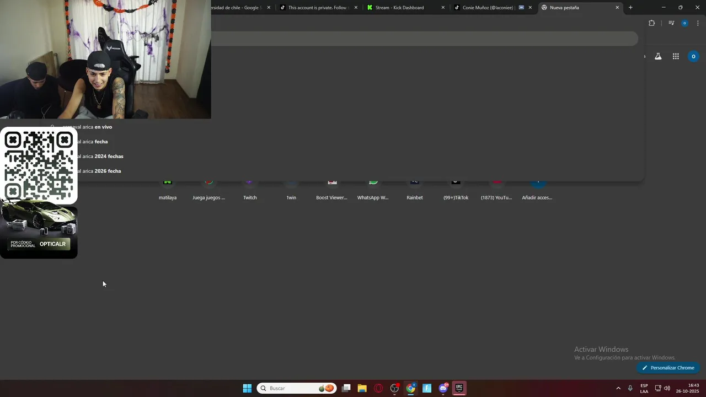This screenshot has width=706, height=397.
Task: Open Search Labs flask icon
Action: (658, 56)
